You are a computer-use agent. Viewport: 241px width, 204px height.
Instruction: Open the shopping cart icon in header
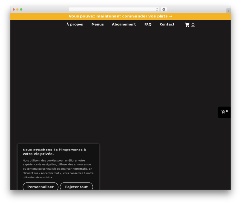187,25
